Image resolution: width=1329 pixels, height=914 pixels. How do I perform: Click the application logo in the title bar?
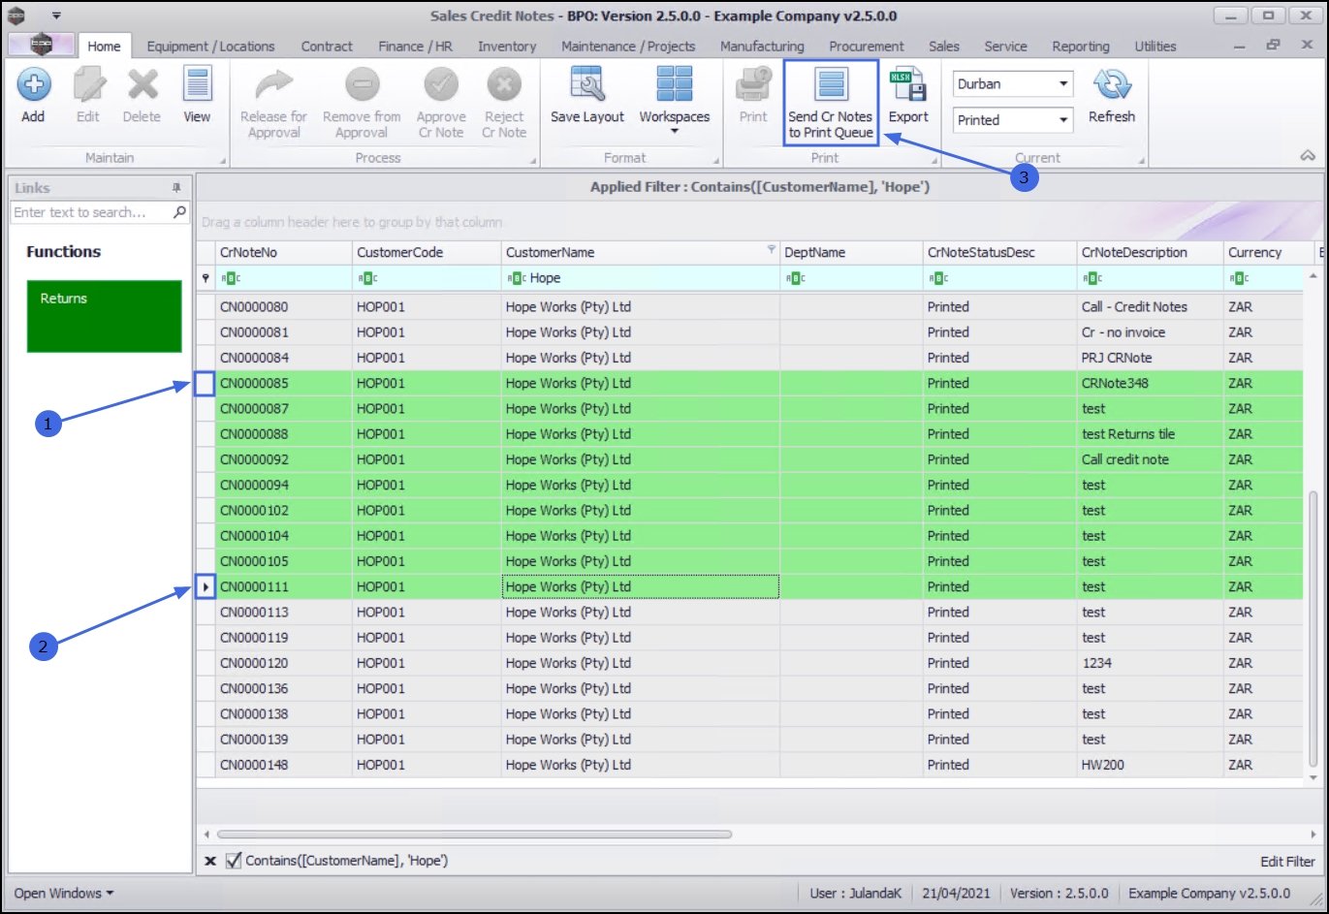[16, 16]
